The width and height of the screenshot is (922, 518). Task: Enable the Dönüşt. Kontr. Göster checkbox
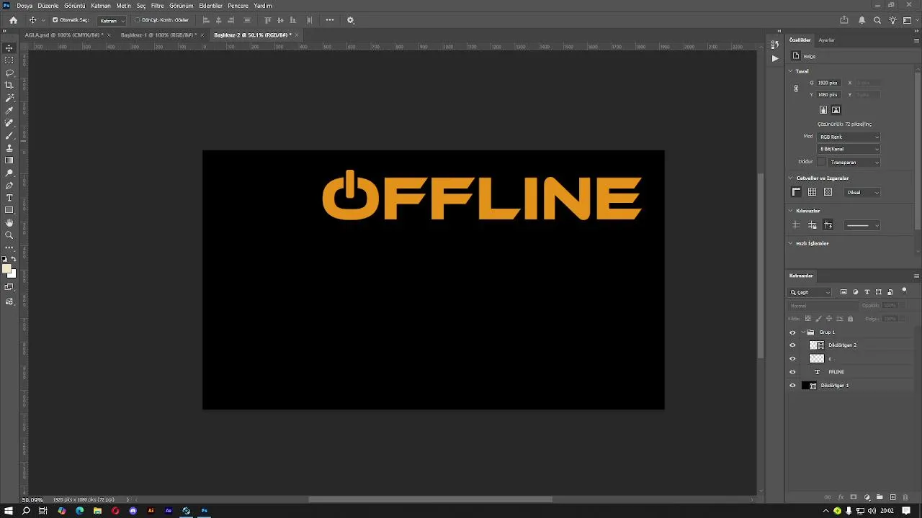click(138, 20)
